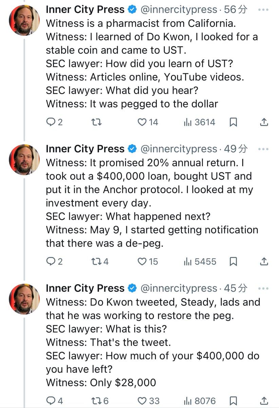This screenshot has height=408, width=279.
Task: Open Inner City Press name on last tweet
Action: pyautogui.click(x=85, y=288)
